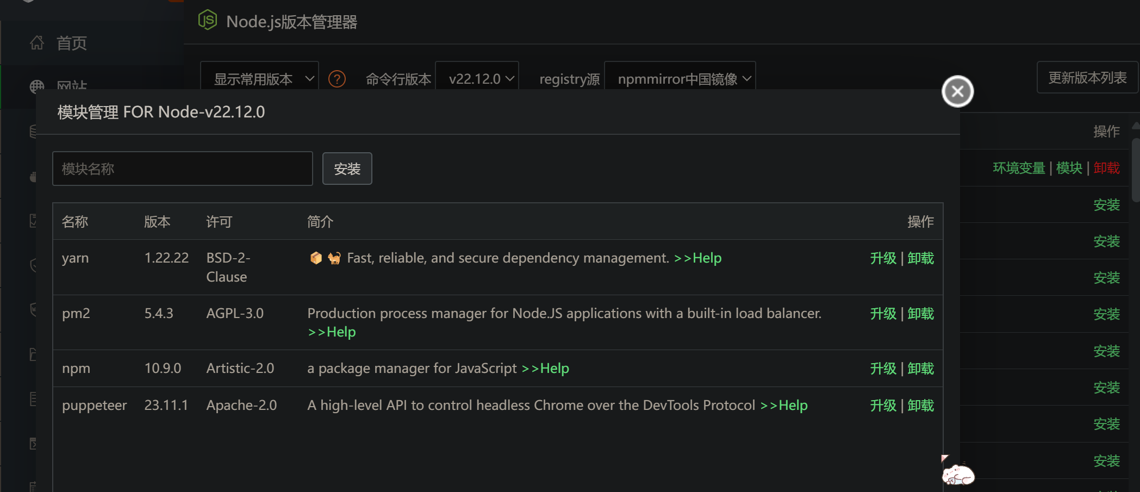
Task: Expand the v22.12.0 command-line version dropdown
Action: [x=477, y=79]
